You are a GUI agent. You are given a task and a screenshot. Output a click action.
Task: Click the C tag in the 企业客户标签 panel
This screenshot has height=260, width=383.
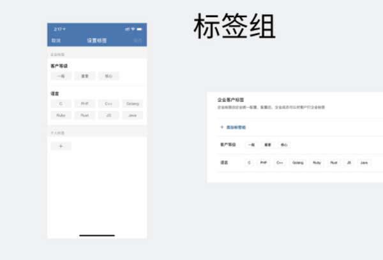coord(249,162)
